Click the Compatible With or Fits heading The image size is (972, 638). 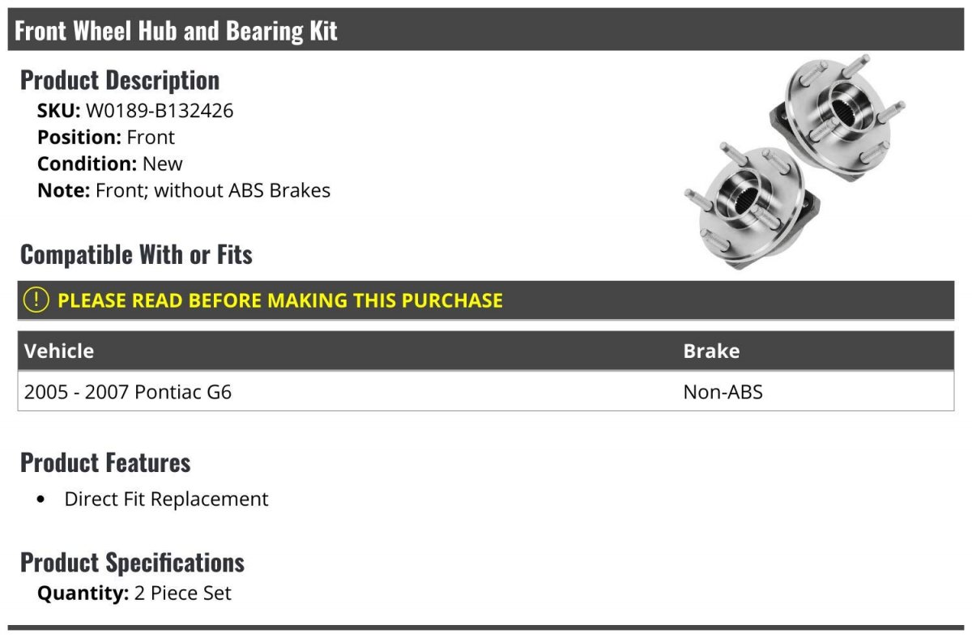tap(136, 255)
